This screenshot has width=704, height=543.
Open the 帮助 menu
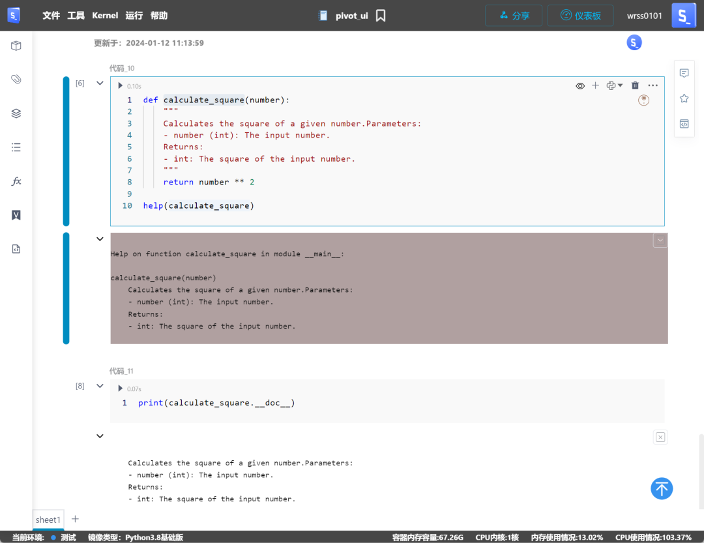(x=159, y=16)
